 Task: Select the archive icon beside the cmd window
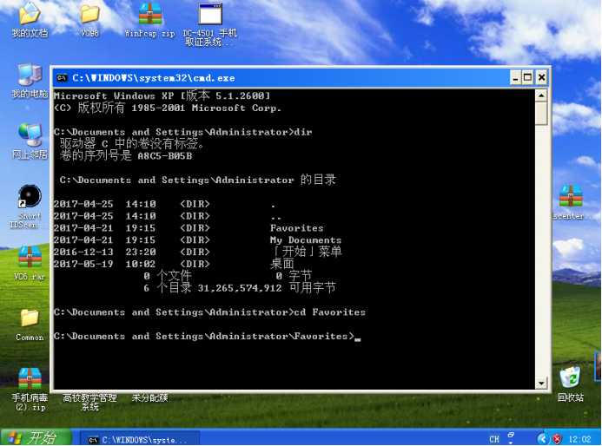(570, 202)
